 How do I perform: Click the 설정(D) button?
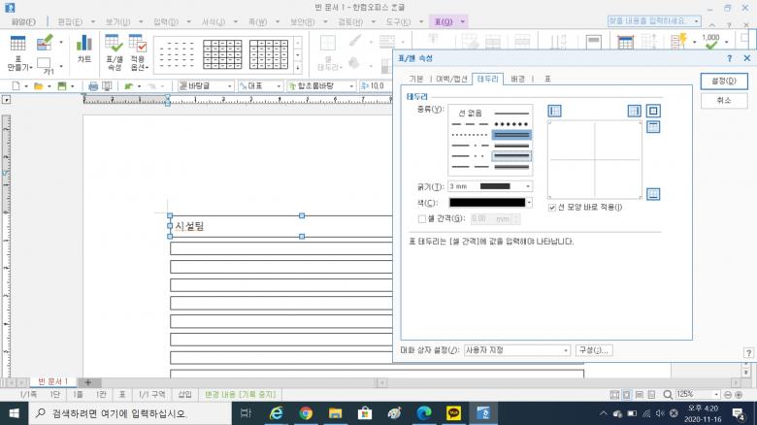coord(723,82)
